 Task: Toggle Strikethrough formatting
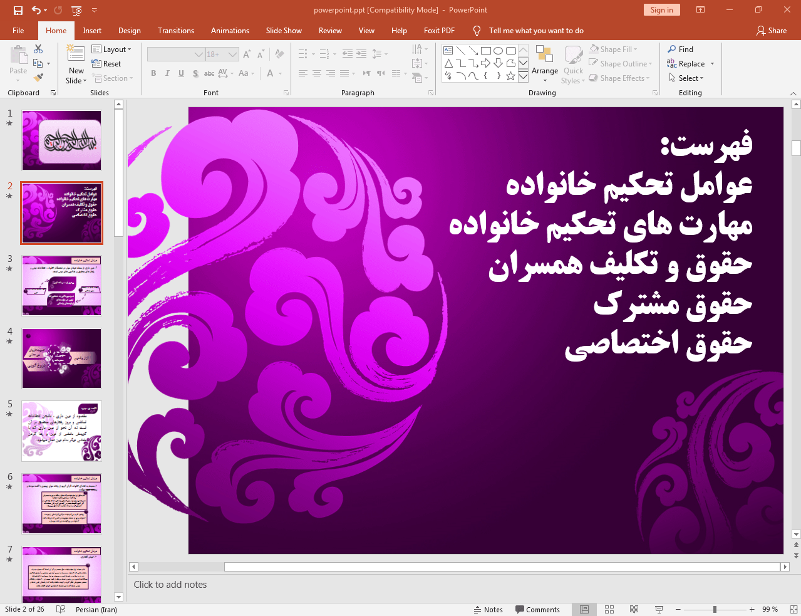pyautogui.click(x=209, y=73)
